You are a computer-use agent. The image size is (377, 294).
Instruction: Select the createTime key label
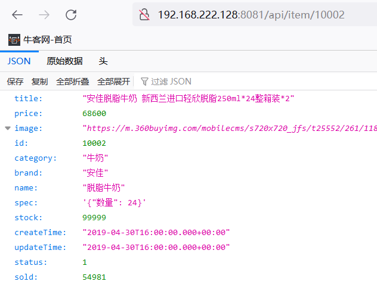[41, 232]
